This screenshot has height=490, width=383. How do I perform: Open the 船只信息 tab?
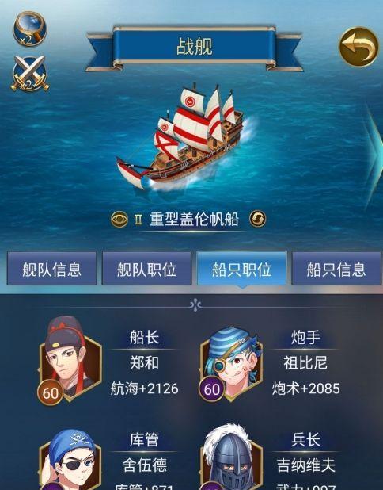click(x=336, y=269)
